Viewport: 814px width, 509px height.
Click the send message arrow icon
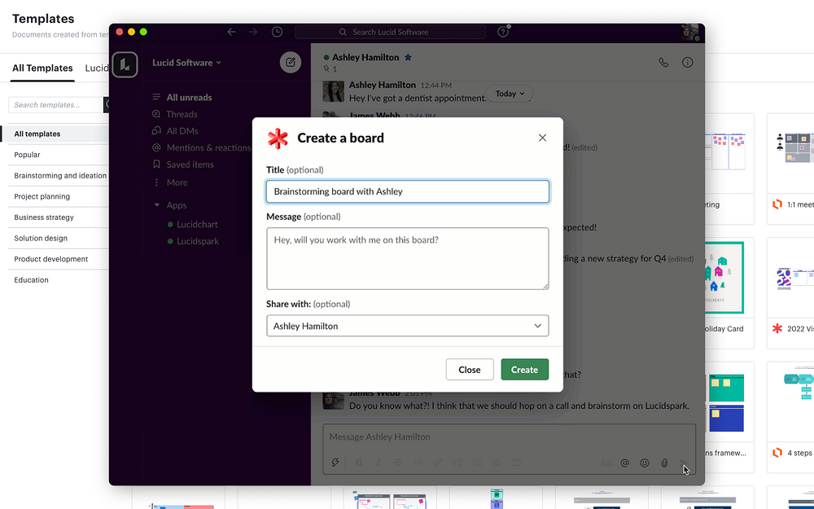tap(684, 463)
